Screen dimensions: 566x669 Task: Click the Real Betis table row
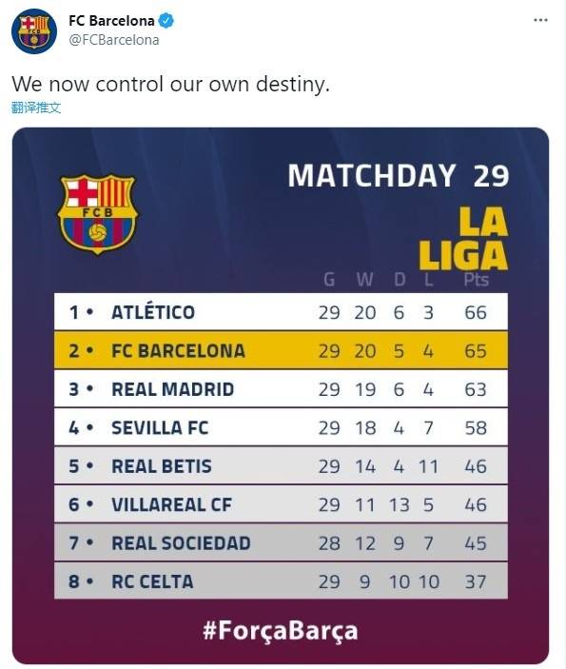pos(281,465)
